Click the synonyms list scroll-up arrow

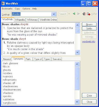[77, 64]
